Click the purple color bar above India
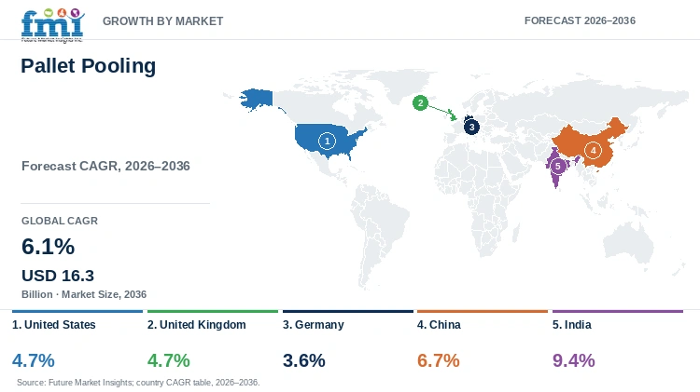This screenshot has width=700, height=392. pyautogui.click(x=618, y=311)
